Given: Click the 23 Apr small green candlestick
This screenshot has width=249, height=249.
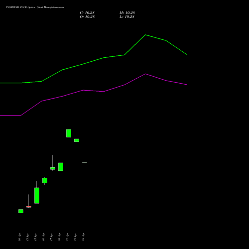Looking at the screenshot, I should pyautogui.click(x=77, y=140).
